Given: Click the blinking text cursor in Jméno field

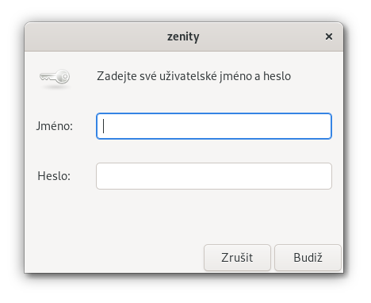Looking at the screenshot, I should [x=104, y=126].
